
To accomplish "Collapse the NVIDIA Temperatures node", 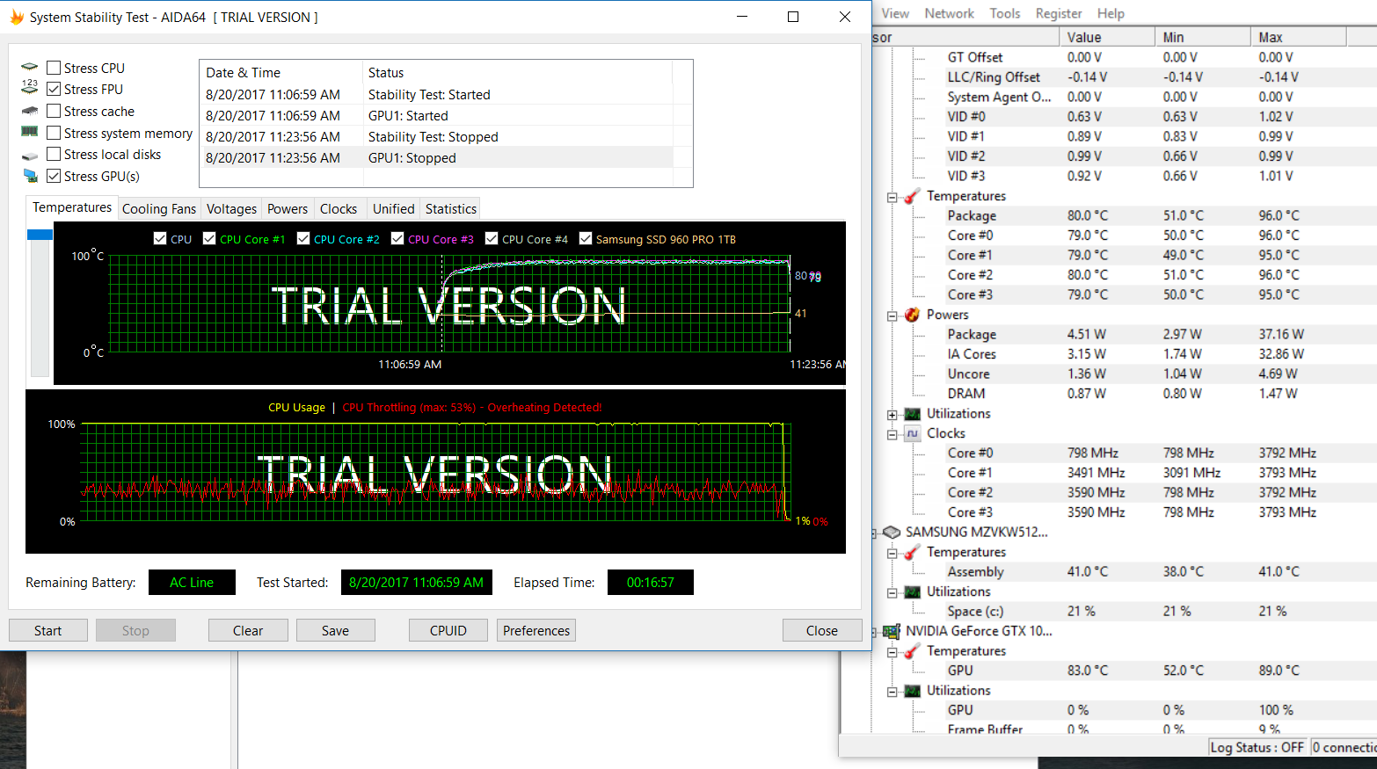I will [892, 652].
